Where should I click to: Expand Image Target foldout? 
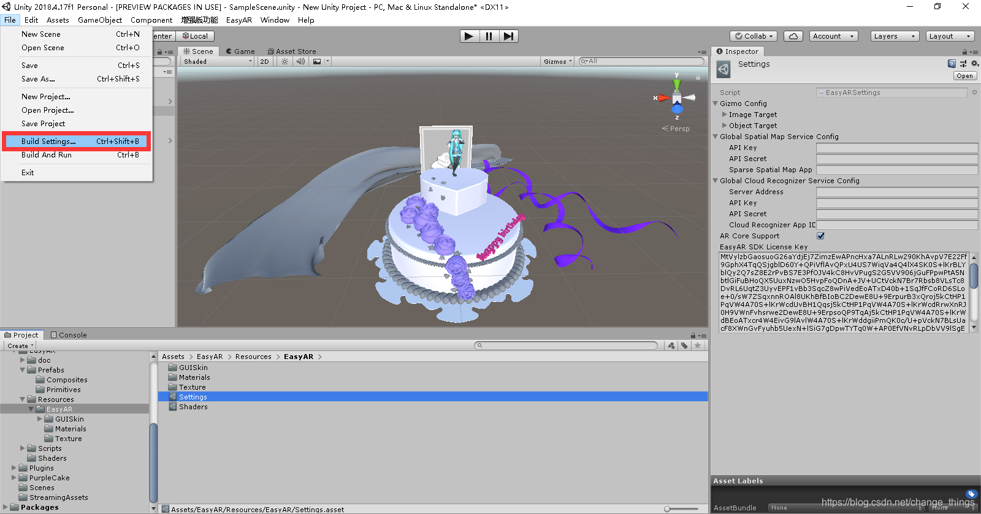[x=725, y=115]
